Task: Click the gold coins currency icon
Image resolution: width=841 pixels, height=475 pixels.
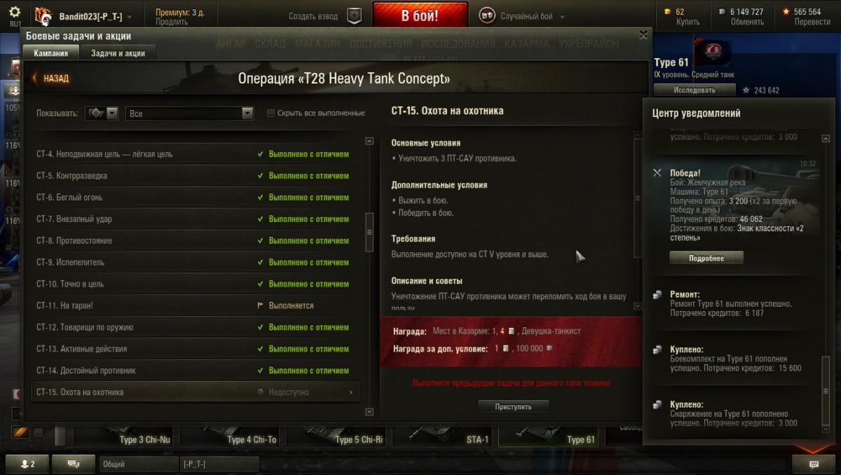Action: (x=668, y=12)
